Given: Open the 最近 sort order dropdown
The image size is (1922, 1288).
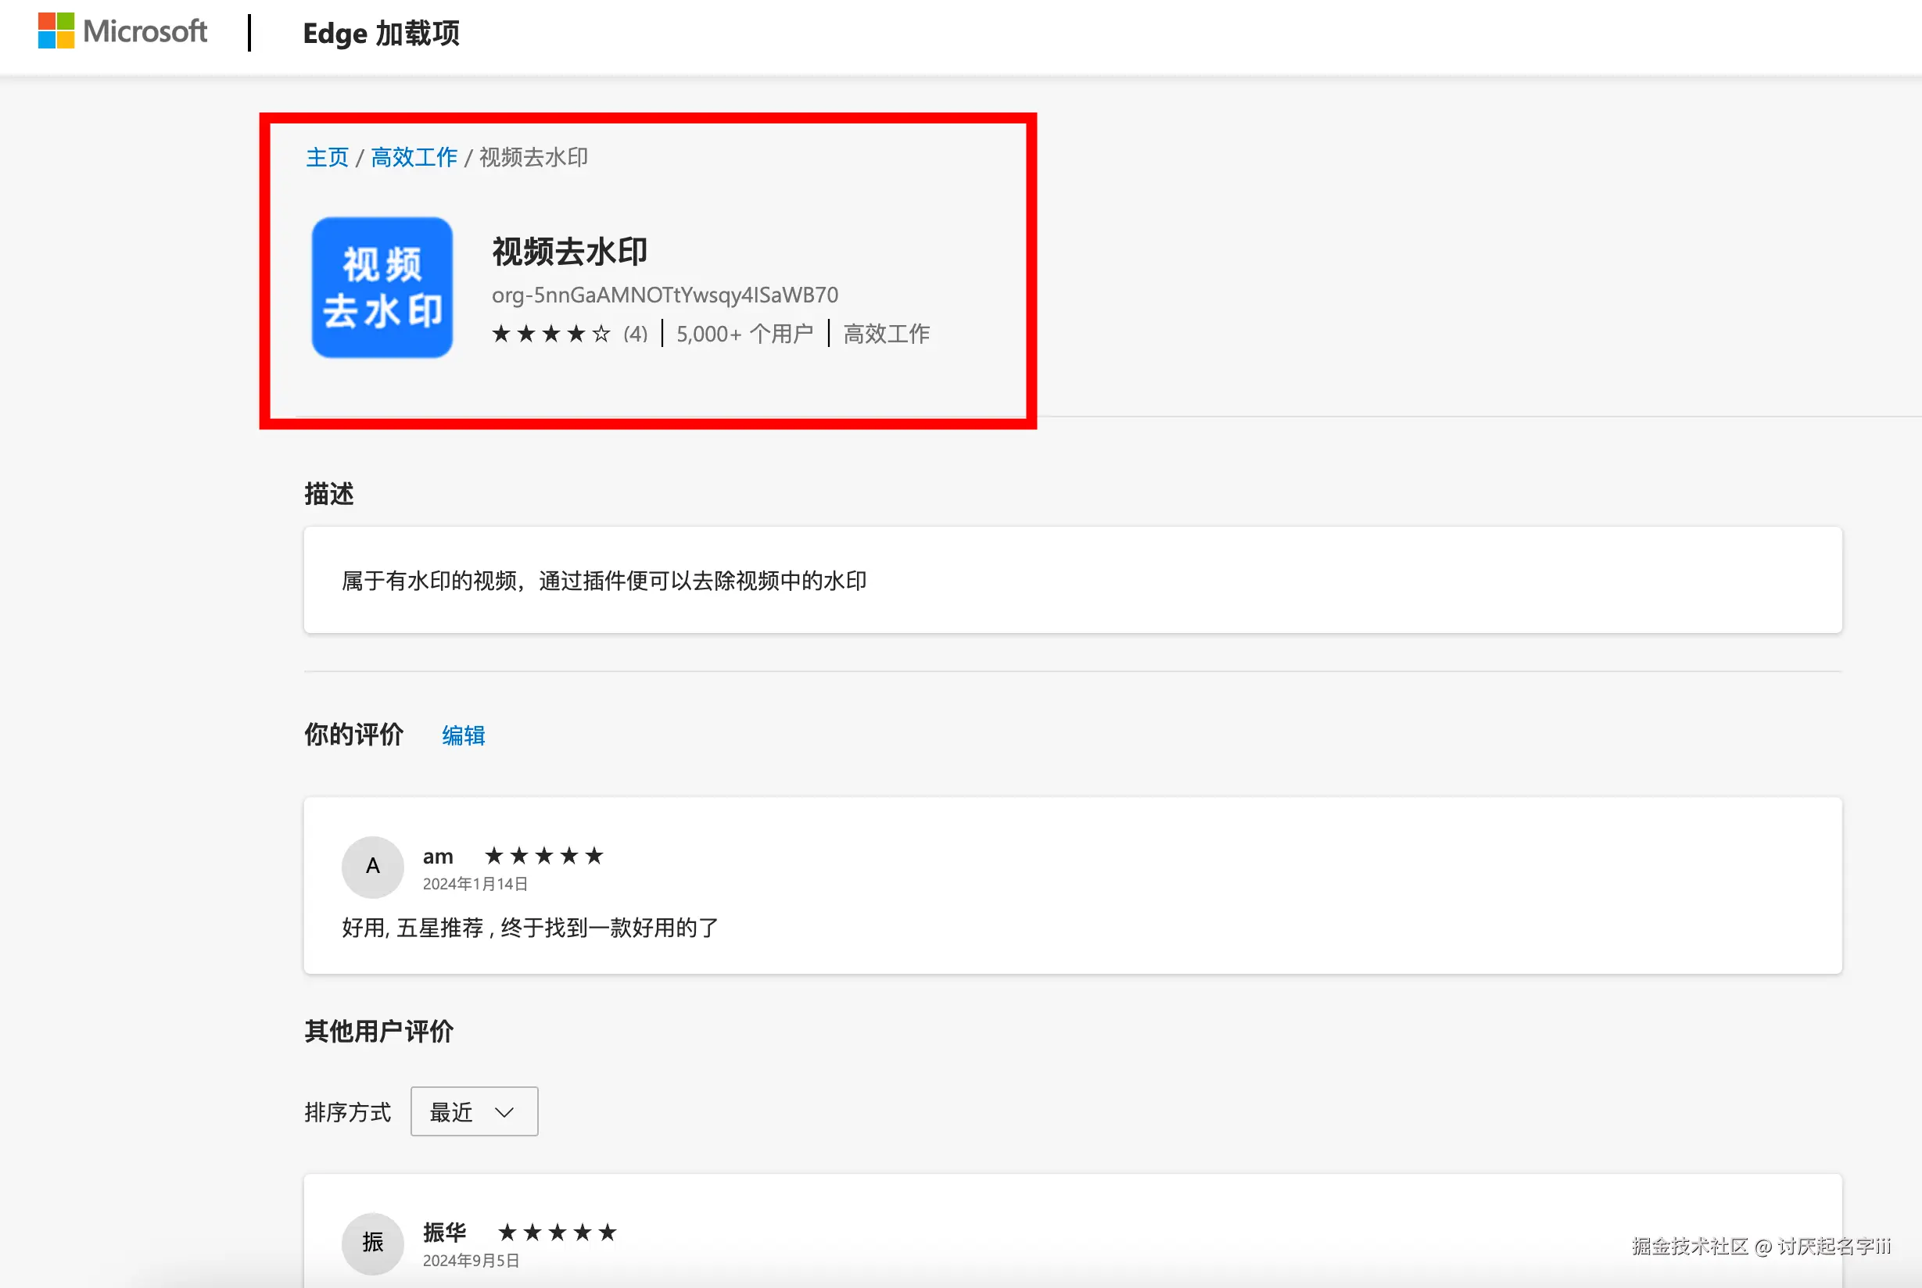Looking at the screenshot, I should 474,1111.
